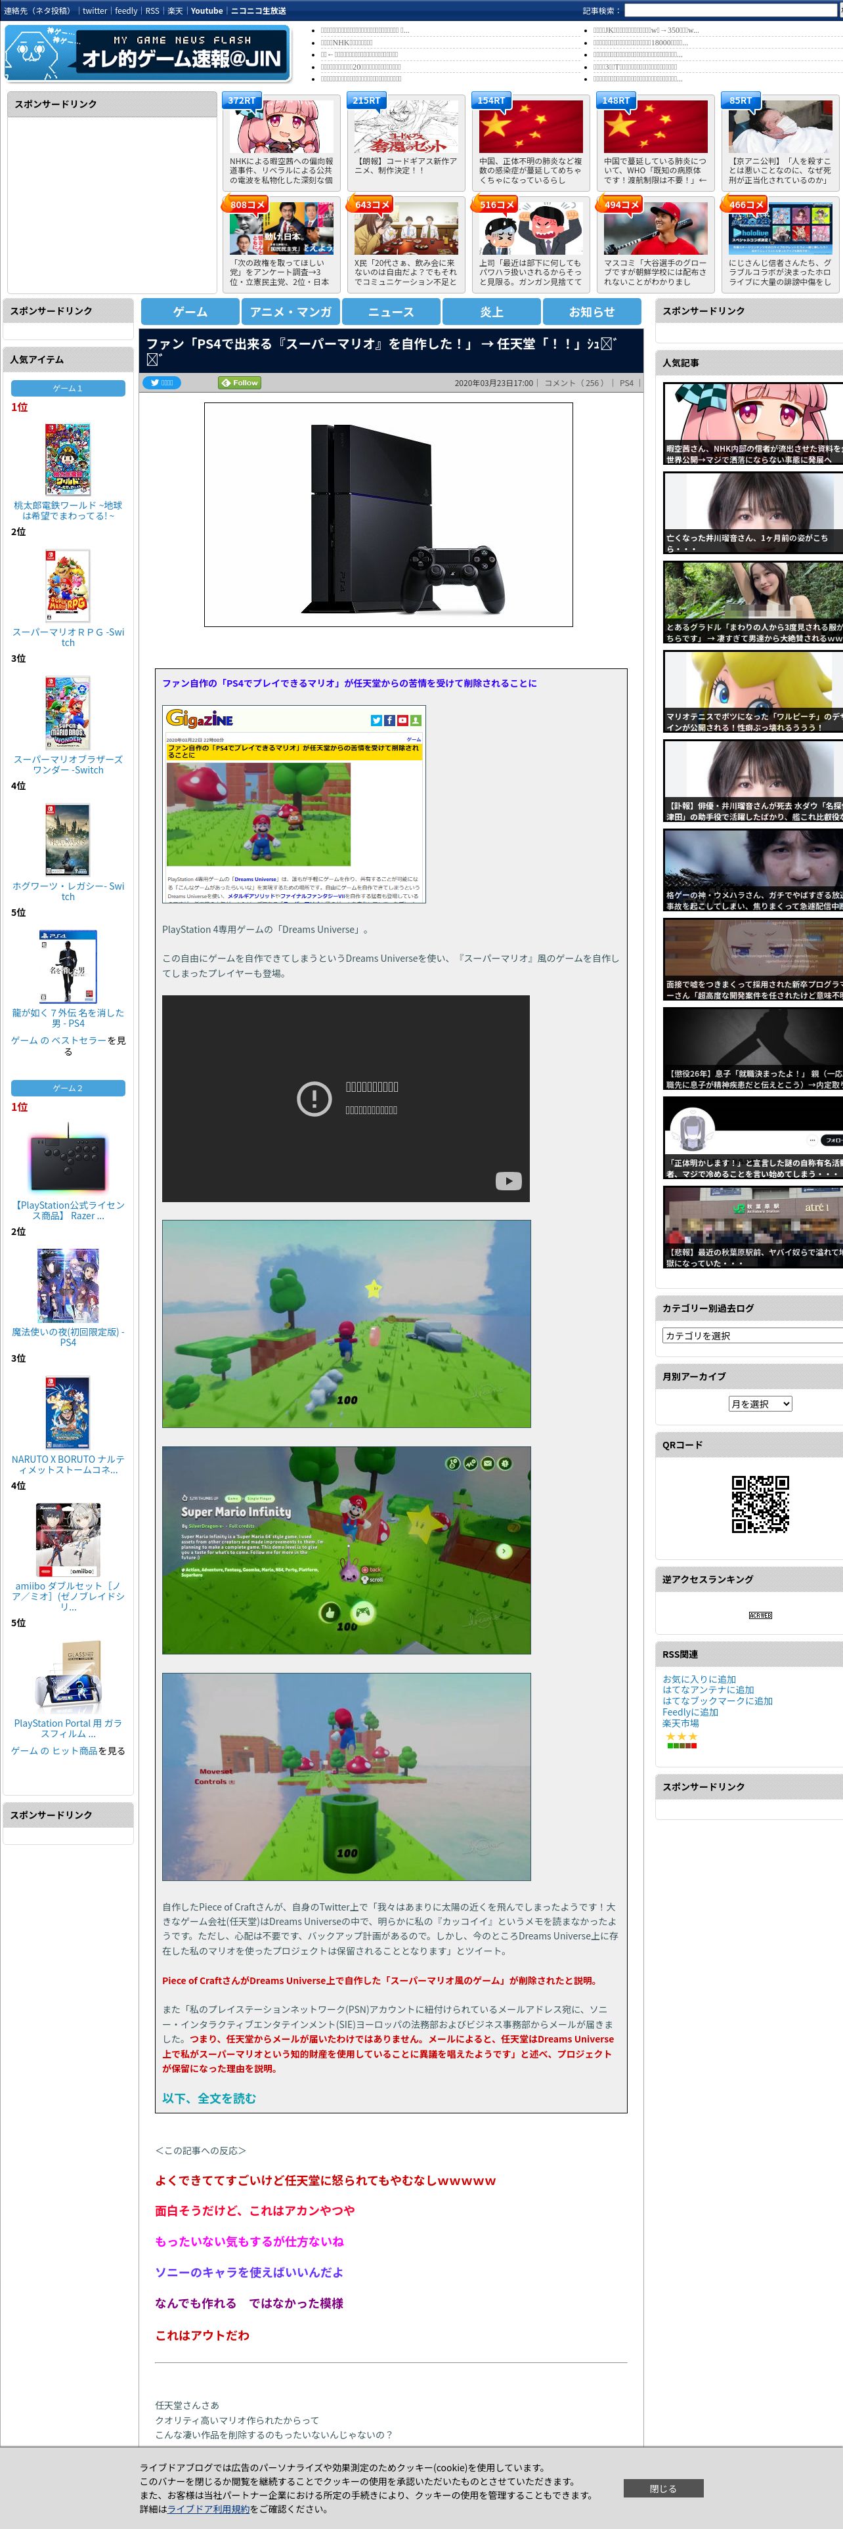The image size is (843, 2529).
Task: Open 桃太郎電鉄ワールド product cover
Action: tap(68, 458)
